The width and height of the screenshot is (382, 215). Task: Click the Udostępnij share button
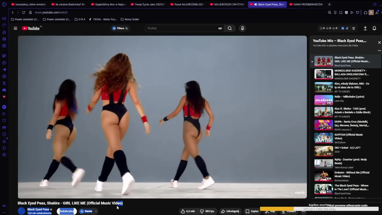tap(230, 211)
